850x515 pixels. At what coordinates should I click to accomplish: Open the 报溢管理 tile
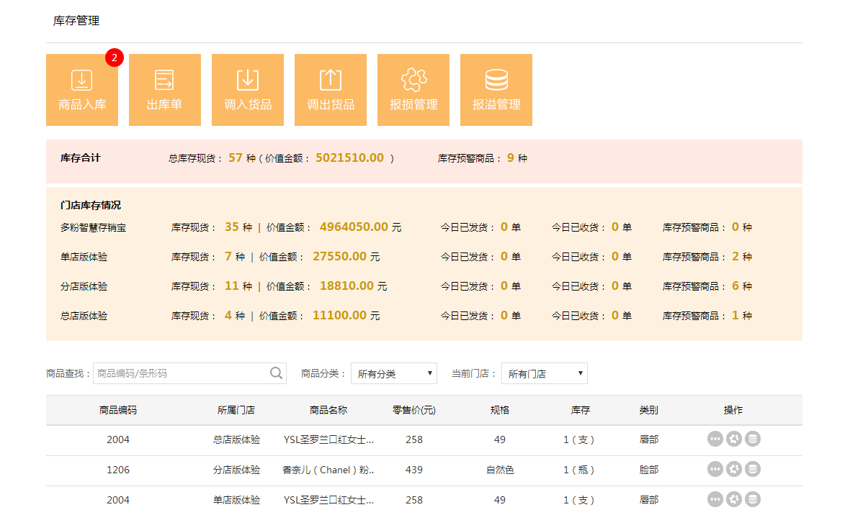[496, 90]
